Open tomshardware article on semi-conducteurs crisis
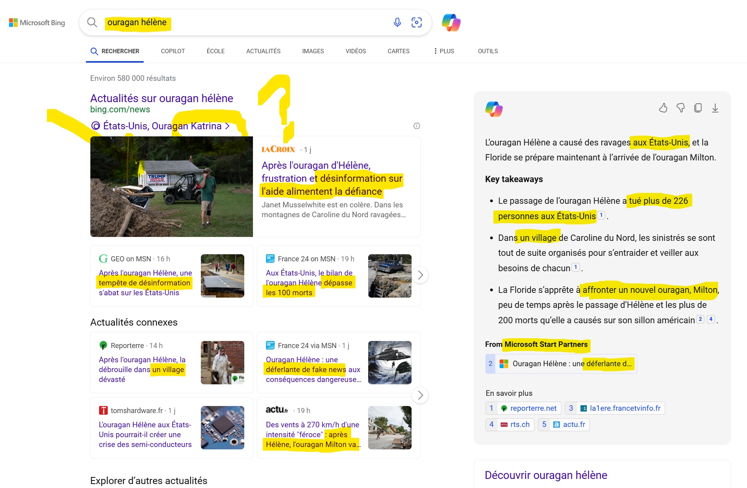This screenshot has width=747, height=488. point(145,434)
